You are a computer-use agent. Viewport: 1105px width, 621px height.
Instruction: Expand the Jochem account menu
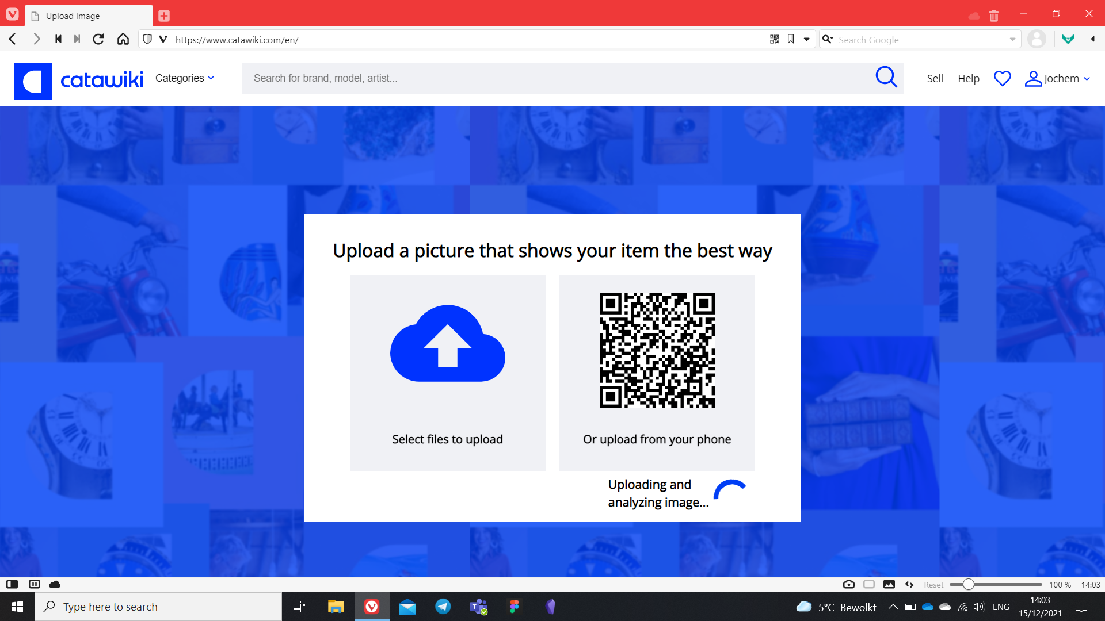(1058, 79)
